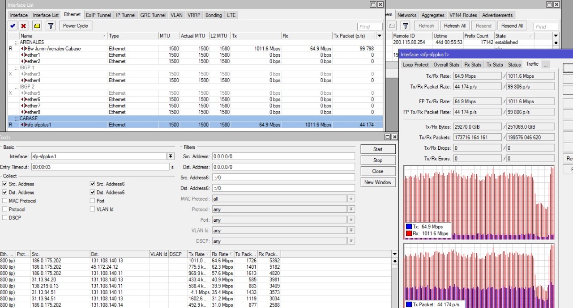This screenshot has height=308, width=573.
Task: Click the yellow Comment note icon
Action: point(37,26)
